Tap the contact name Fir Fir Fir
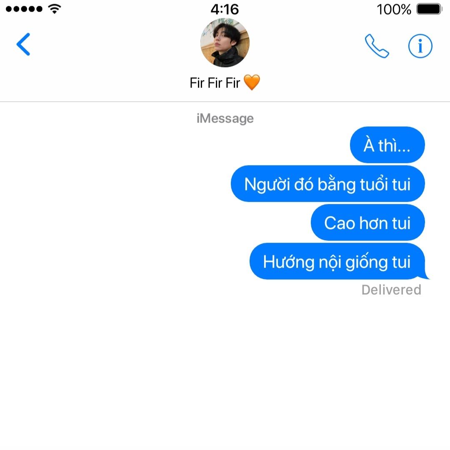Image resolution: width=450 pixels, height=450 pixels. coord(215,83)
